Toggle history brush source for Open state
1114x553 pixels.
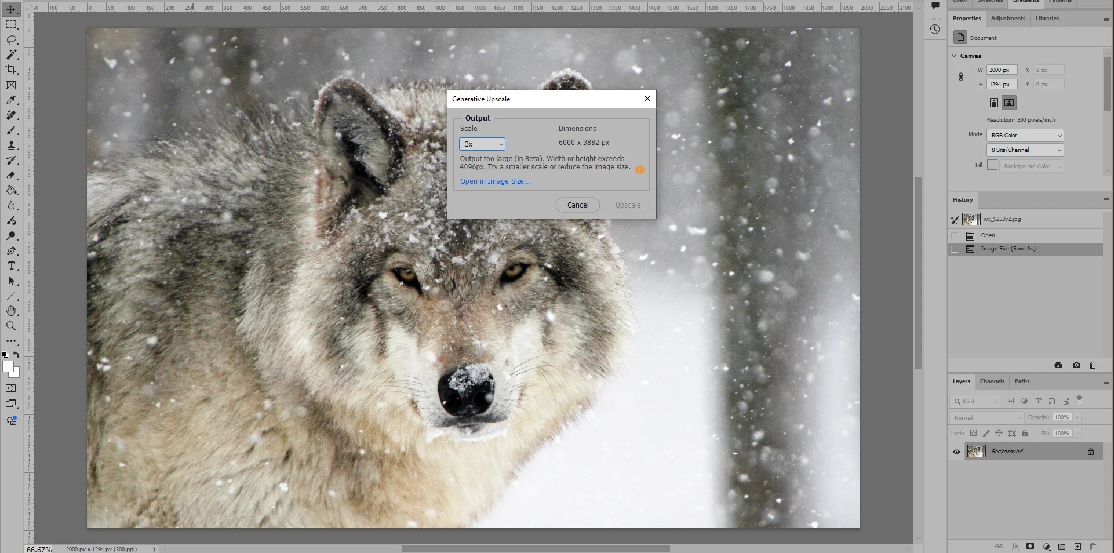tap(955, 235)
